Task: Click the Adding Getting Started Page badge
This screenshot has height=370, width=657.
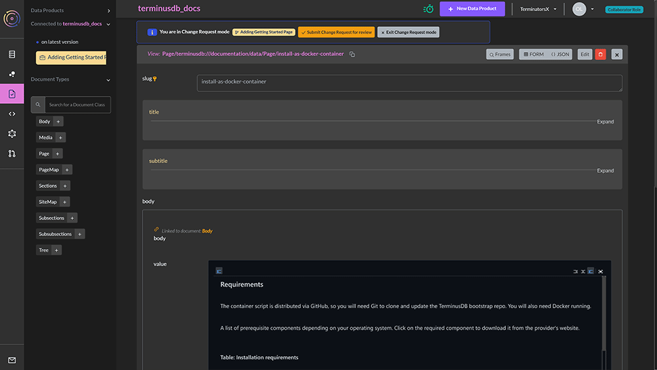Action: point(264,32)
